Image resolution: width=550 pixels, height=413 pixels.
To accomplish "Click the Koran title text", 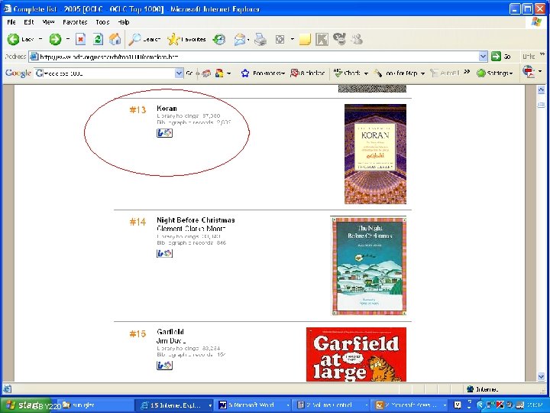I will [167, 108].
